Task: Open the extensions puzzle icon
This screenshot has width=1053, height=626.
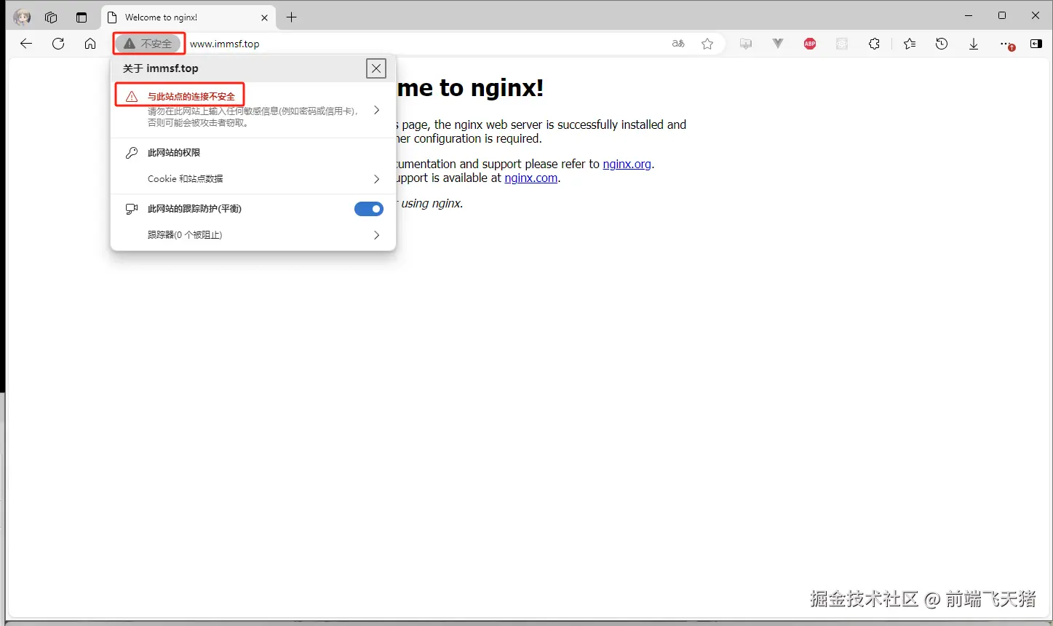Action: (x=874, y=44)
